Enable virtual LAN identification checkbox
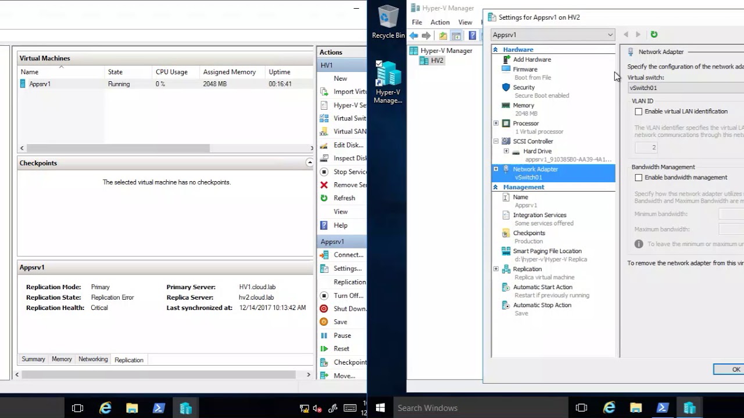 (639, 111)
